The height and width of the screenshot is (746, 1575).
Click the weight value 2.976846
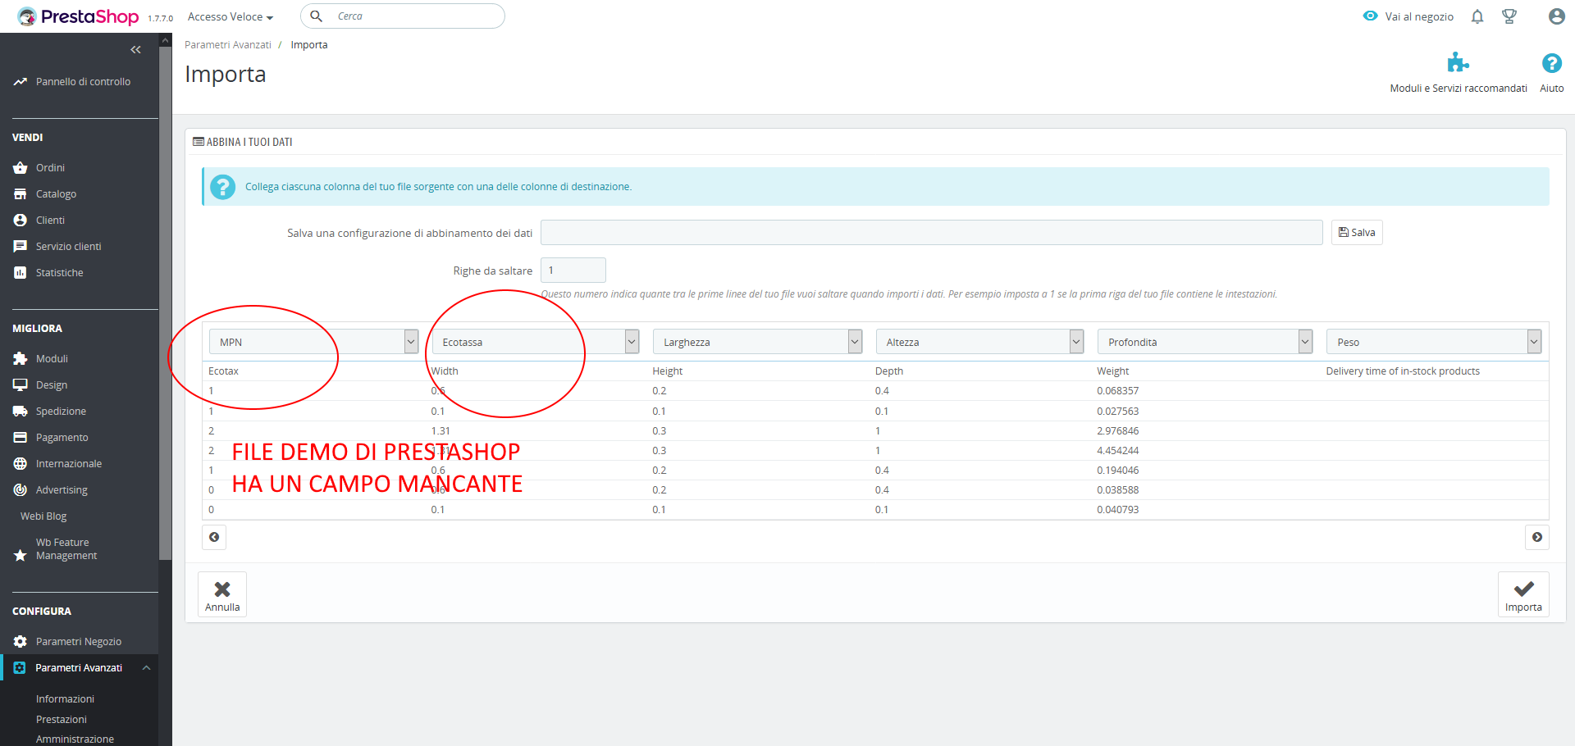point(1117,431)
